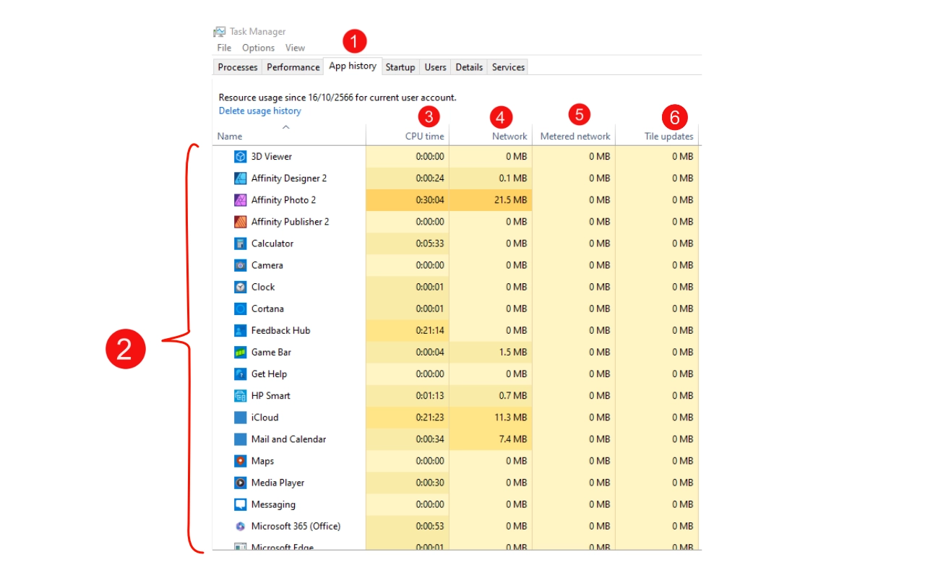This screenshot has height=578, width=925.
Task: Click the 0:00:04 CPU time value
Action: [430, 352]
